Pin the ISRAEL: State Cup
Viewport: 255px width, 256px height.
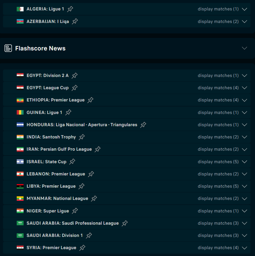72,162
